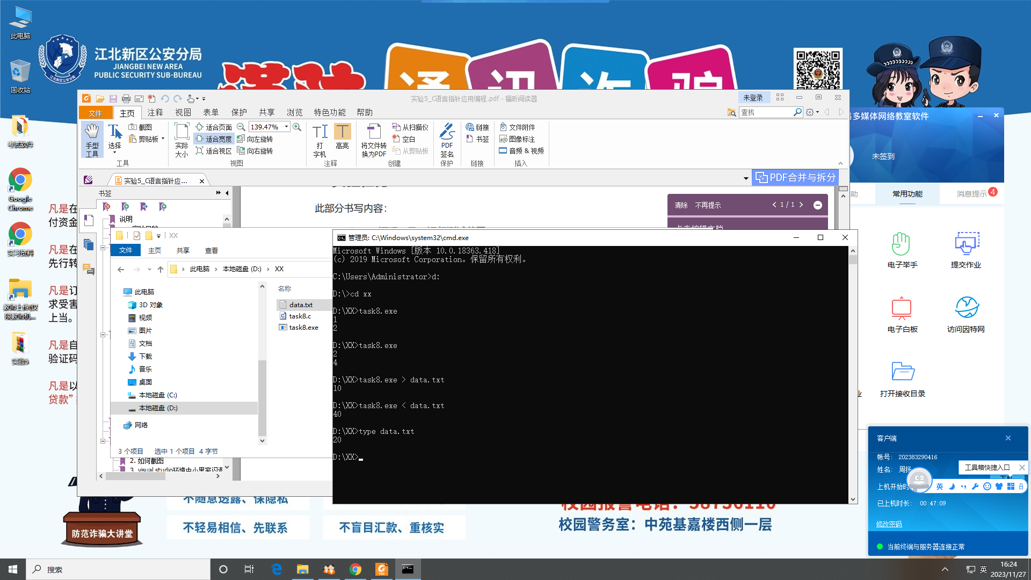Expand the Clipboard (剪贴板) dropdown
This screenshot has height=580, width=1031.
tap(162, 139)
